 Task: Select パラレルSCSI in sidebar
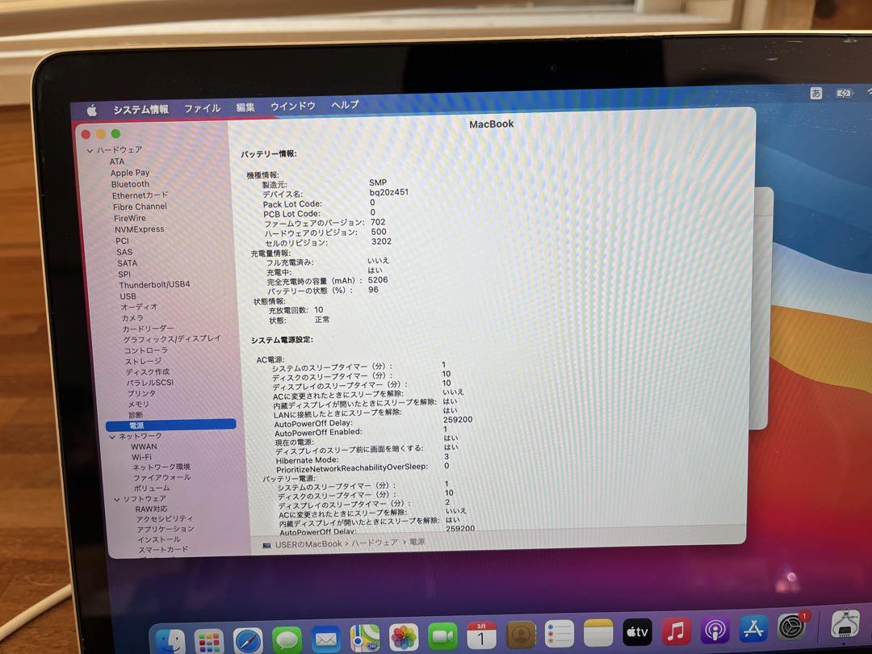coord(149,383)
